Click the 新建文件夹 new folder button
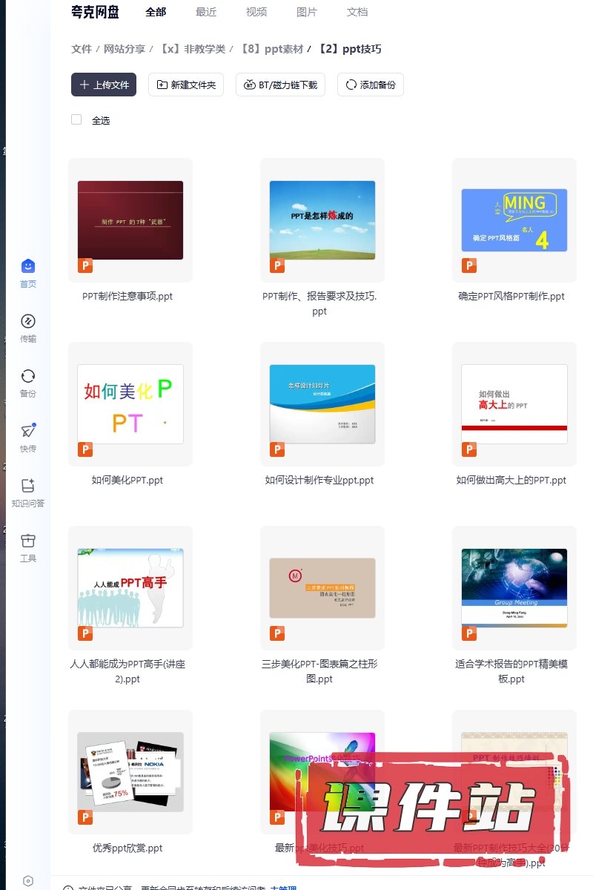 click(x=185, y=85)
